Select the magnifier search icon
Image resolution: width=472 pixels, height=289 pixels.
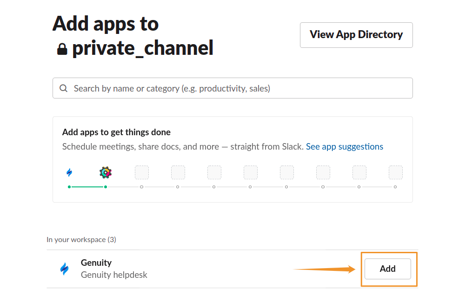63,88
